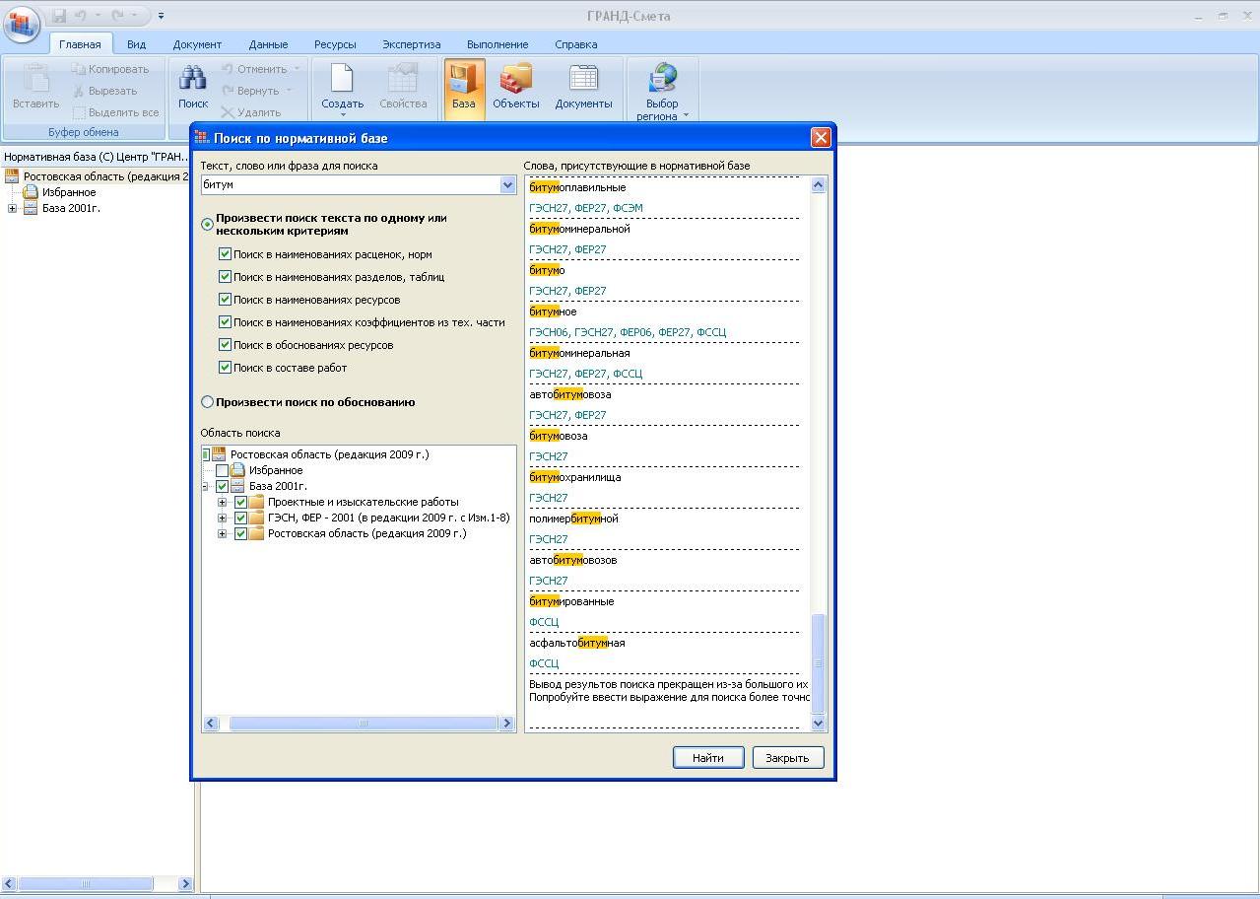Select Ростовская область in the left navigation tree

[105, 176]
